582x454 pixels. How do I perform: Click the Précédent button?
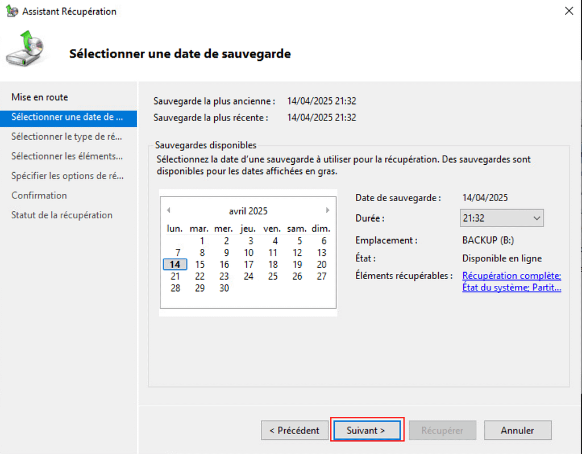[294, 430]
